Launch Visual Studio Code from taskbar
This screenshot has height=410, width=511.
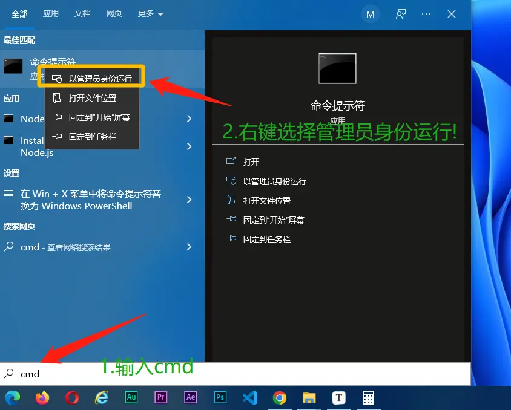[249, 397]
